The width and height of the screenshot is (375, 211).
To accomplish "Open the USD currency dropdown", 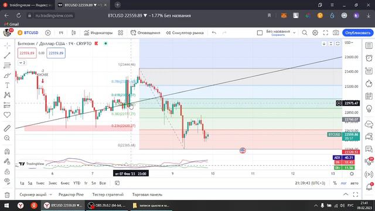I will coord(349,43).
